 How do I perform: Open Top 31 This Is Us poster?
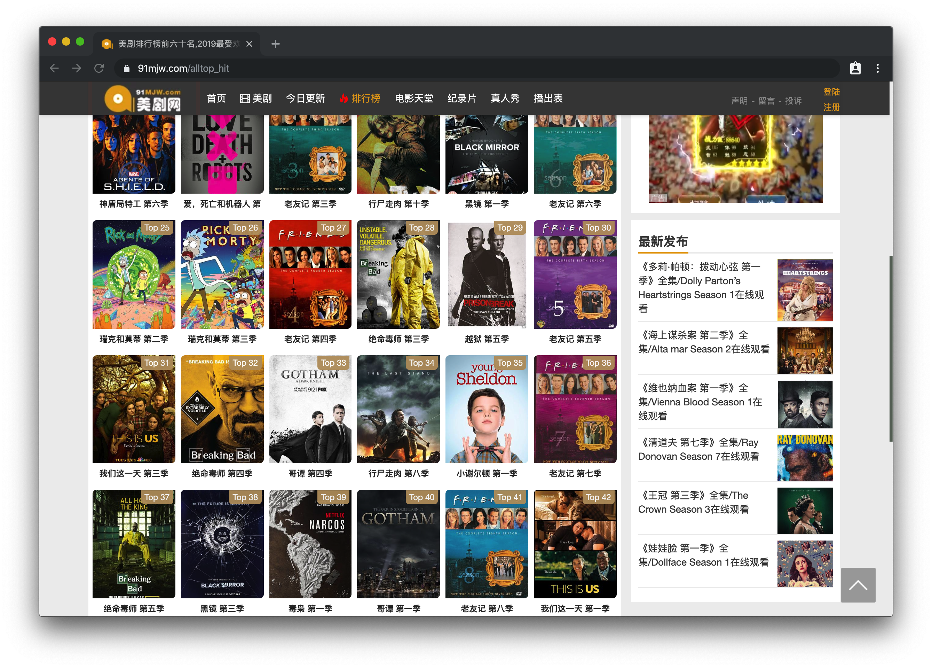[134, 409]
